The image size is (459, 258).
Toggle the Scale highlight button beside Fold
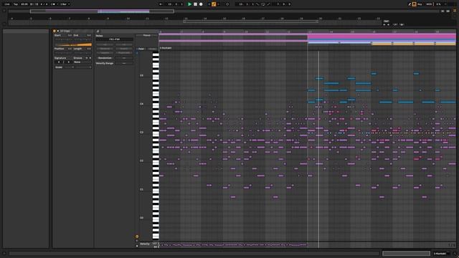152,49
